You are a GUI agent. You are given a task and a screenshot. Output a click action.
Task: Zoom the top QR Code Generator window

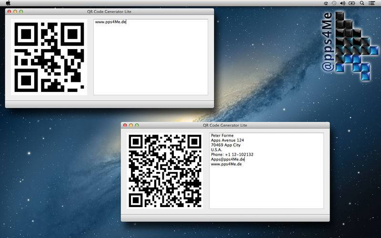tap(21, 11)
